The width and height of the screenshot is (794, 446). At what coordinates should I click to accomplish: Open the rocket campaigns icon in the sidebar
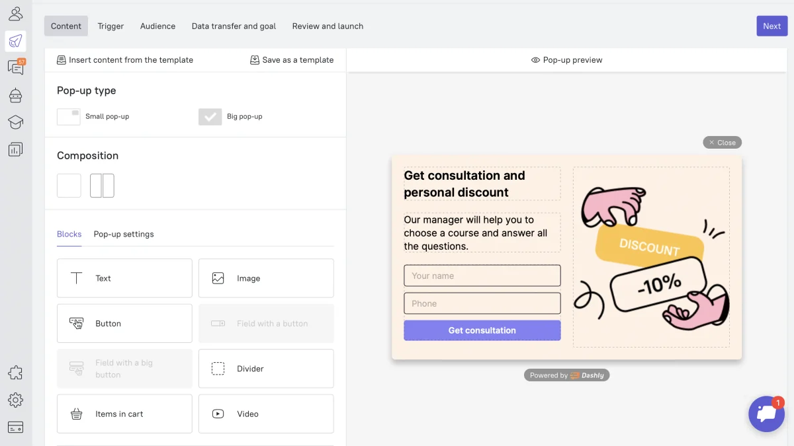click(x=15, y=41)
